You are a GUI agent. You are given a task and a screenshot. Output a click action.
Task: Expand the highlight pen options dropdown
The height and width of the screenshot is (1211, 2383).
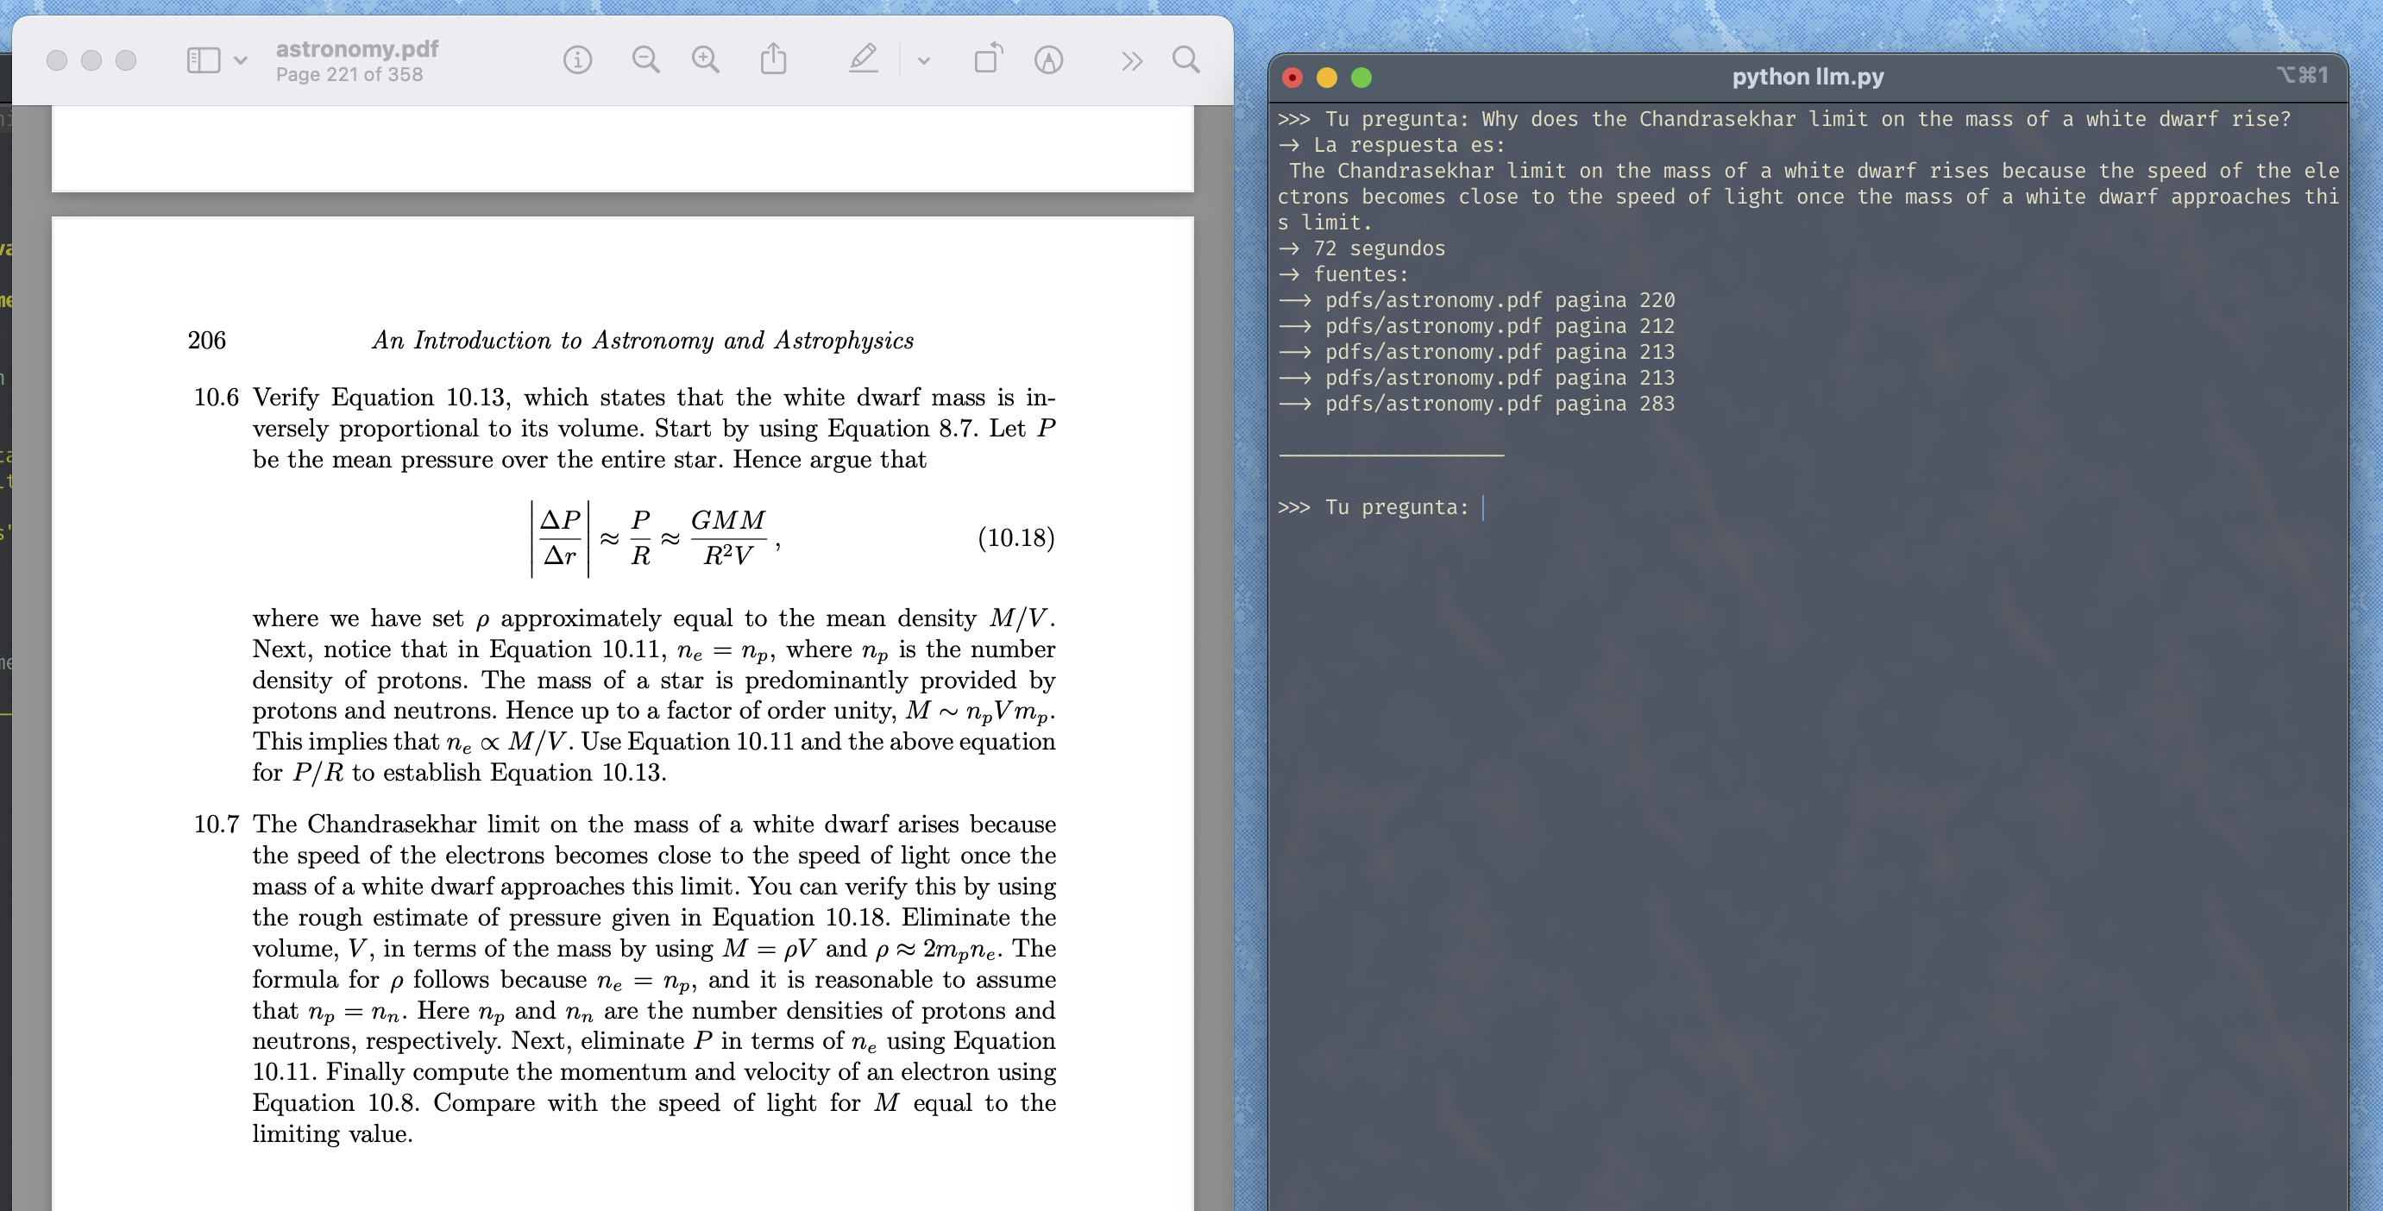coord(923,61)
